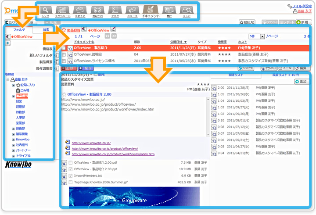The image size is (316, 215).
Task: Switch to the 検索 tab
Action: pos(46,30)
